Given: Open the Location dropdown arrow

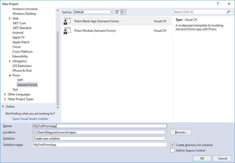Looking at the screenshot, I should click(x=165, y=132).
